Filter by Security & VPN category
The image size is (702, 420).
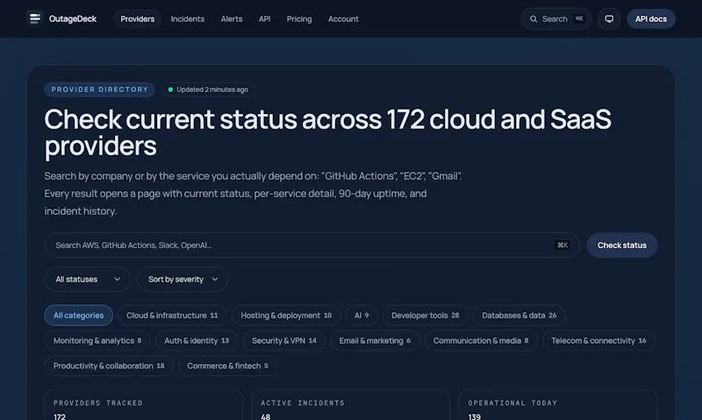(x=283, y=341)
